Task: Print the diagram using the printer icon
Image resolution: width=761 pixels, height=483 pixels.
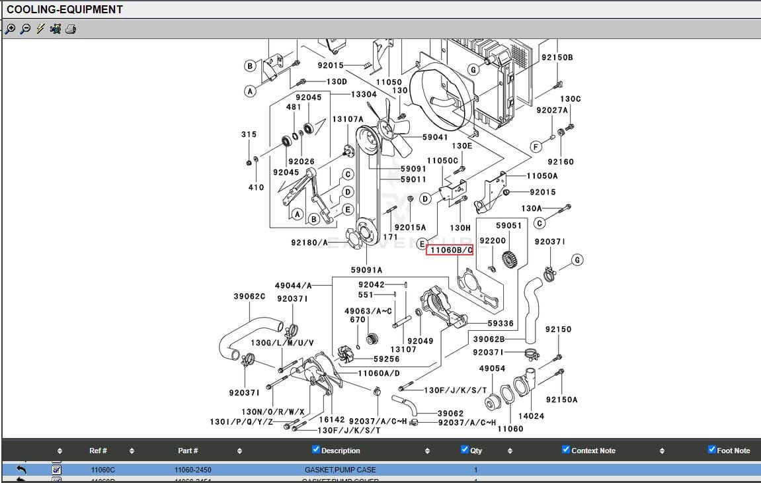Action: (x=71, y=29)
